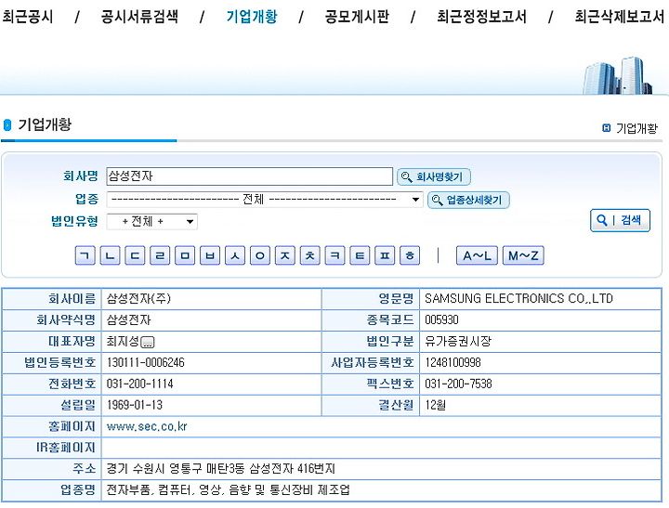This screenshot has width=669, height=508.
Task: Go to 기업개황 menu
Action: 251,17
